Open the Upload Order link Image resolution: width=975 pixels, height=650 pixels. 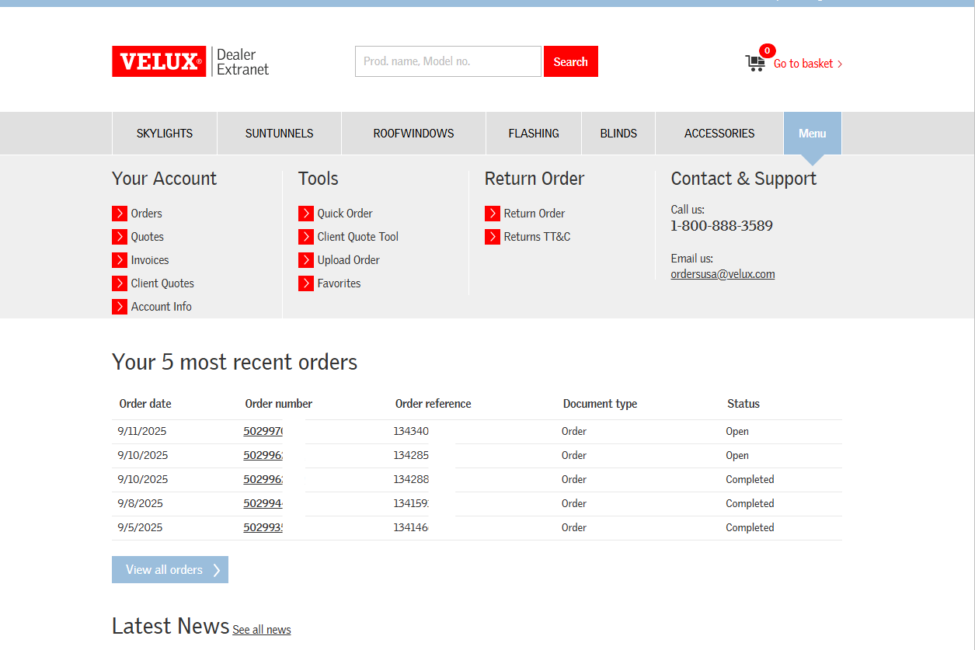point(349,260)
